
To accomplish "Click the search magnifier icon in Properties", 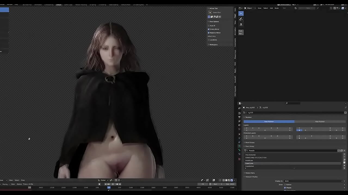I will (287, 103).
